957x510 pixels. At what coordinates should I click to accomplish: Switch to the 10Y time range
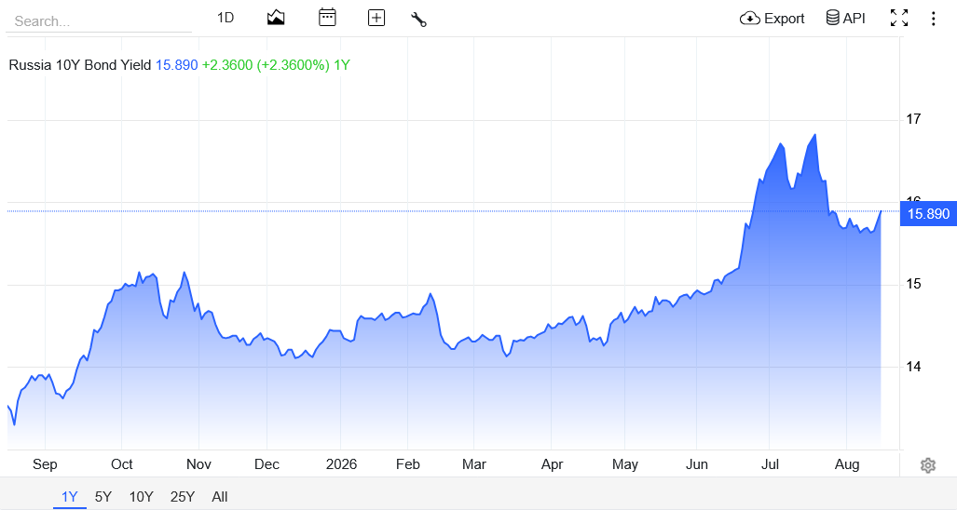coord(141,497)
